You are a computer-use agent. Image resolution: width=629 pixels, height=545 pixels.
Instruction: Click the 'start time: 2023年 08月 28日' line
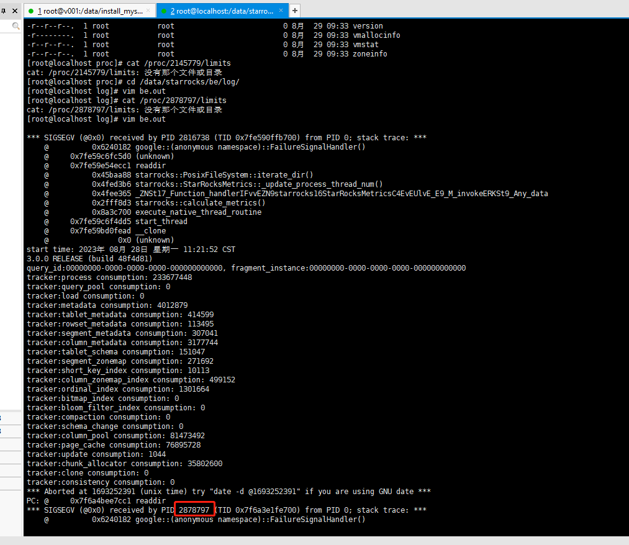coord(131,250)
